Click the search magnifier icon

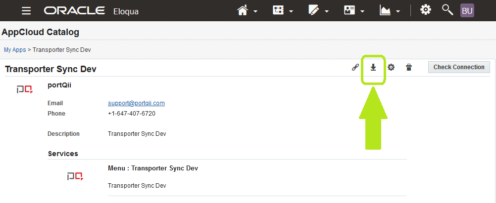pyautogui.click(x=447, y=10)
